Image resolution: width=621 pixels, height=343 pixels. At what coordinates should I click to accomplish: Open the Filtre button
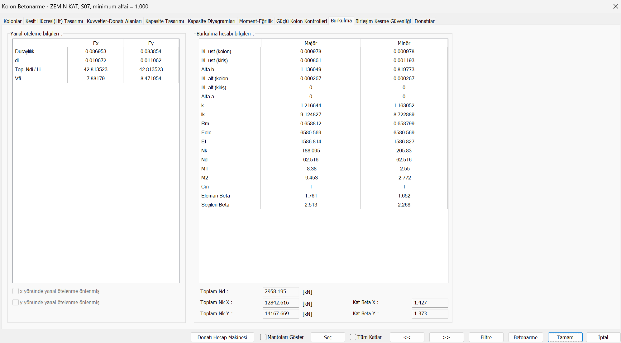pos(486,337)
